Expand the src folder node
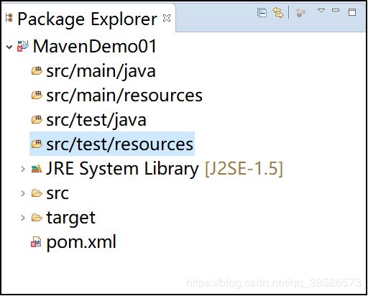368x296 pixels. [23, 193]
